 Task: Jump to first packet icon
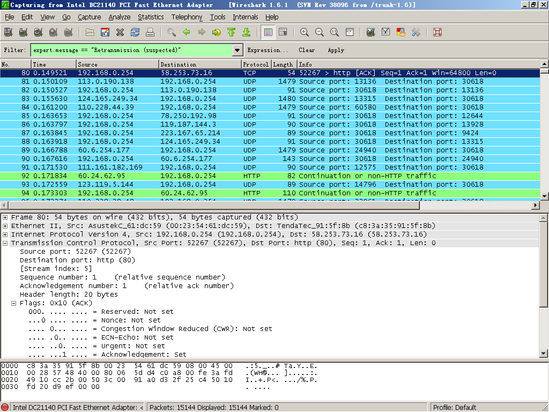pyautogui.click(x=232, y=32)
